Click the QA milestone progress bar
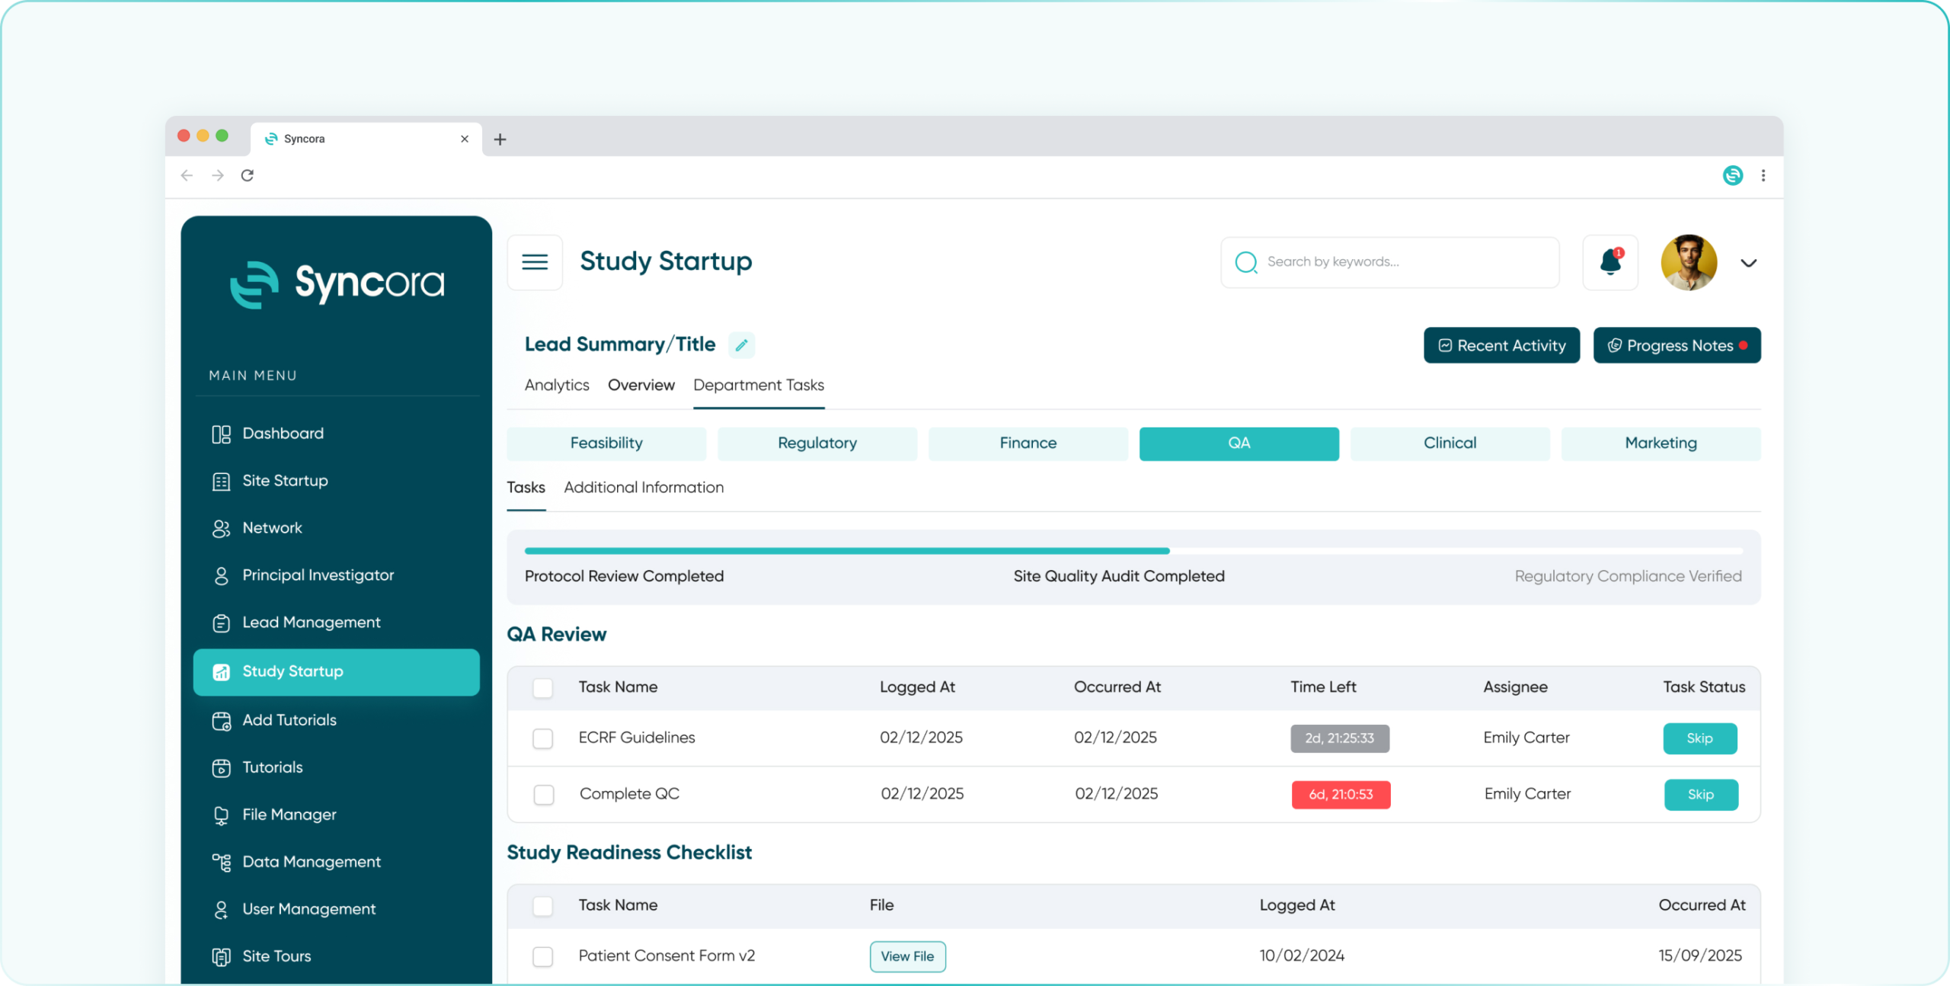 point(1133,550)
